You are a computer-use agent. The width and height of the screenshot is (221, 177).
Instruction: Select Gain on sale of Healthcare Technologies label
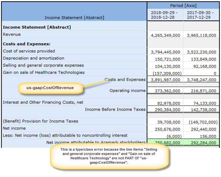44,72
